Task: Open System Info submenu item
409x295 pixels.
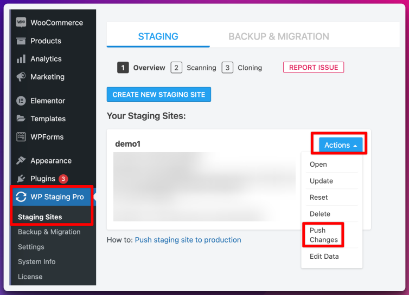Action: coord(36,261)
